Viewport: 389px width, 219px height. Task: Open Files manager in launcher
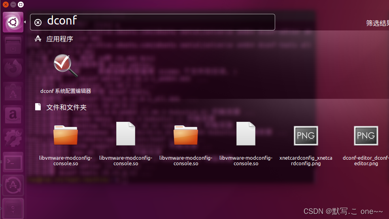click(x=13, y=45)
